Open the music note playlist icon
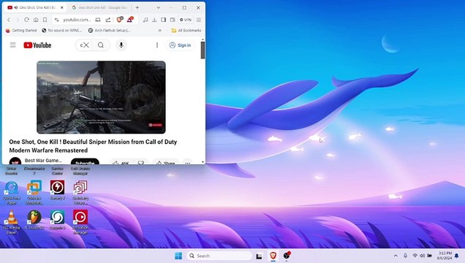Viewport: 465px width, 263px height. (145, 20)
